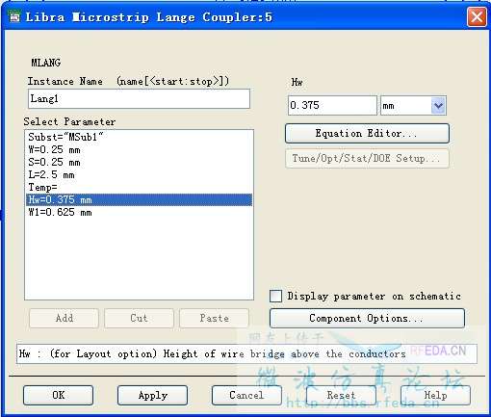Image resolution: width=491 pixels, height=417 pixels.
Task: Select the W=0.25 mm parameter
Action: point(139,149)
